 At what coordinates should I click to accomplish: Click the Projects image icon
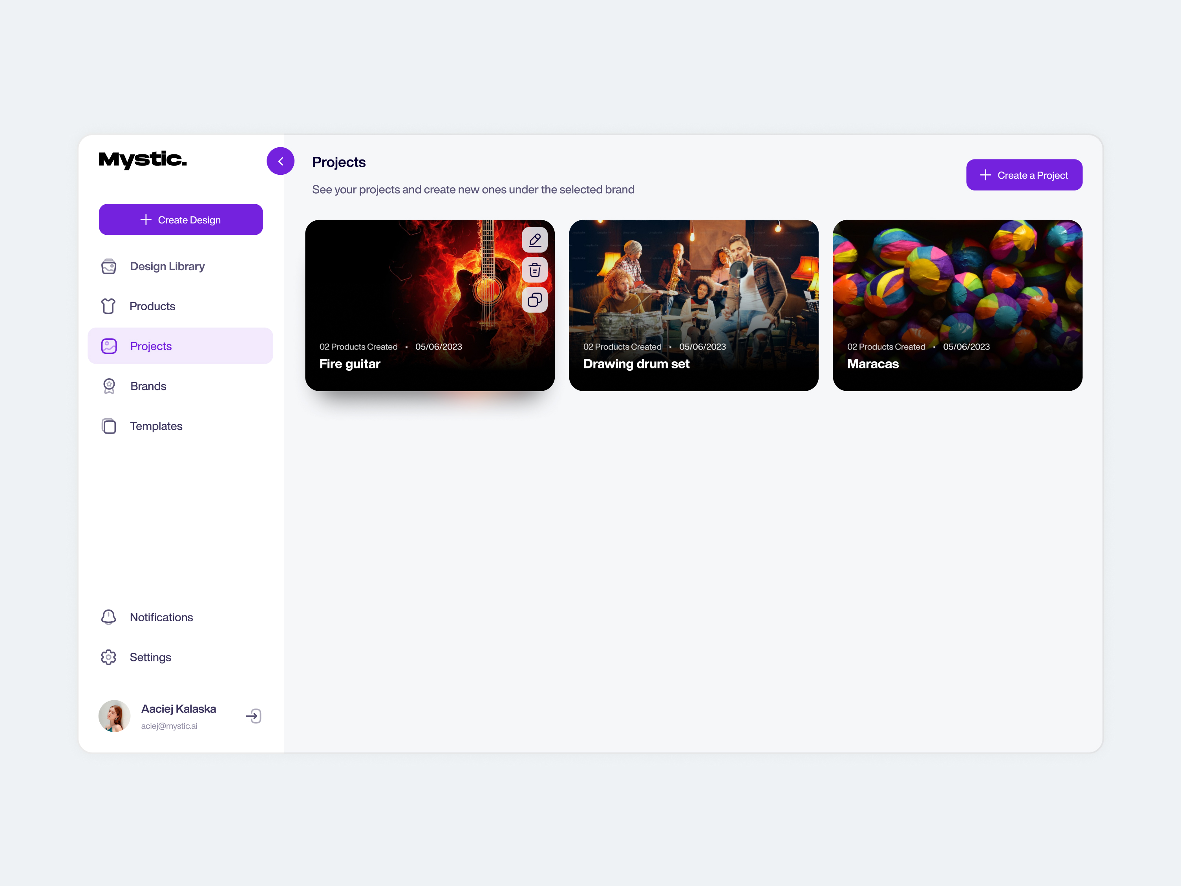click(x=109, y=346)
